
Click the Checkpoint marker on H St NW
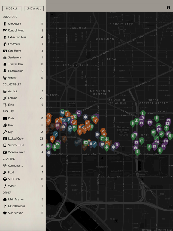click(x=143, y=113)
